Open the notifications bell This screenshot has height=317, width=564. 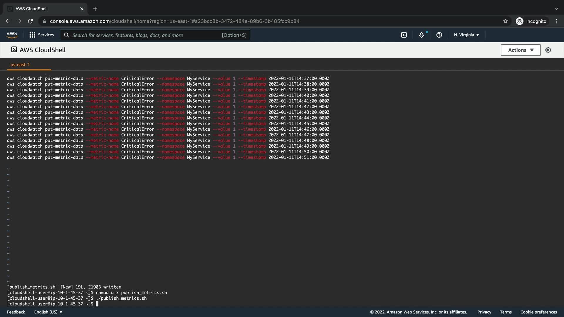pos(422,35)
